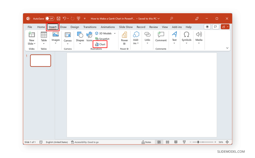Start presentation from beginning icon in title bar
This screenshot has width=255, height=158.
coord(79,18)
